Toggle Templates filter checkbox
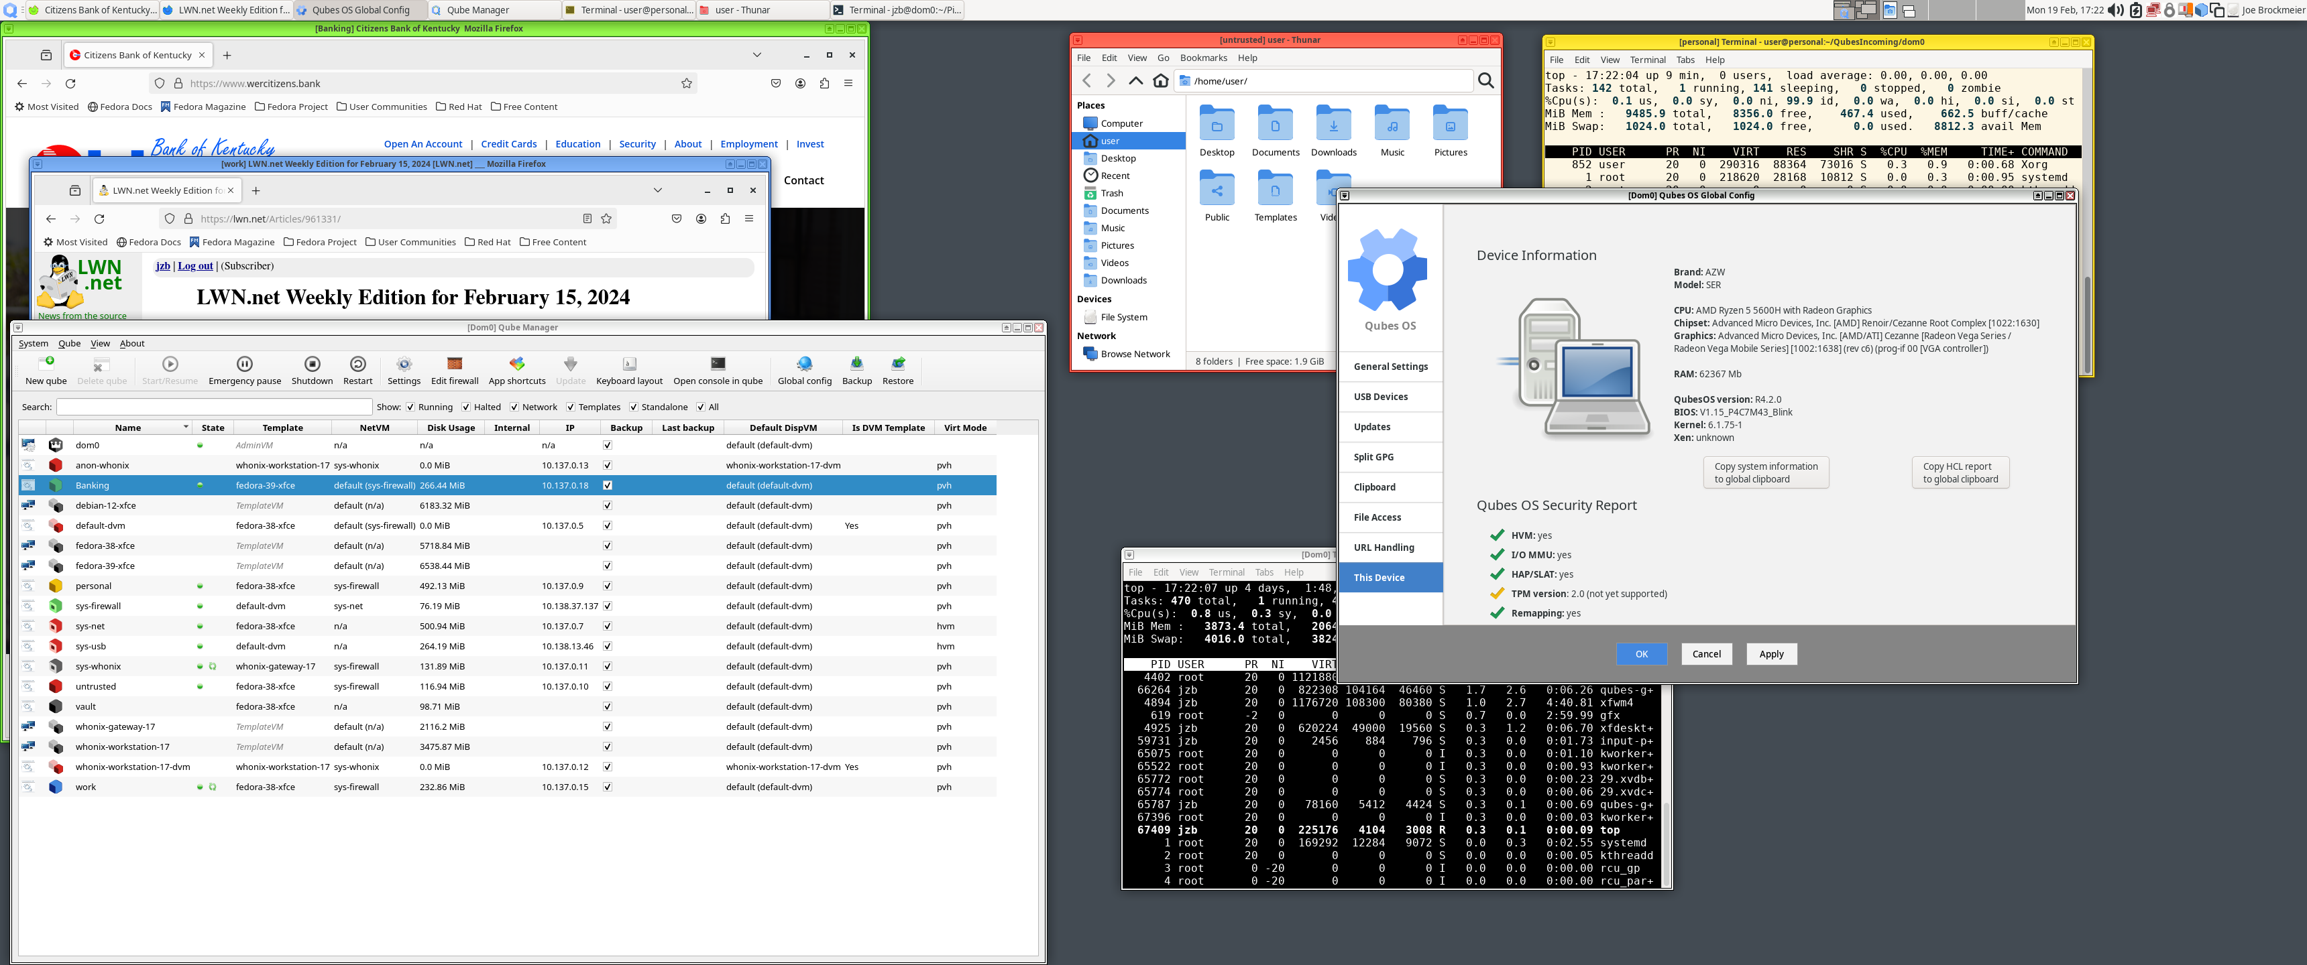Screen dimensions: 2307x965 [571, 407]
